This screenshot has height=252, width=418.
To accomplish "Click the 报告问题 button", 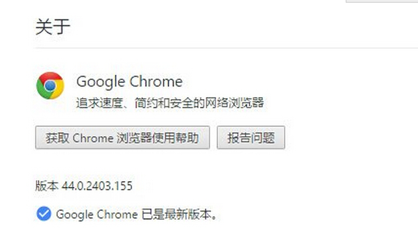I will point(251,137).
